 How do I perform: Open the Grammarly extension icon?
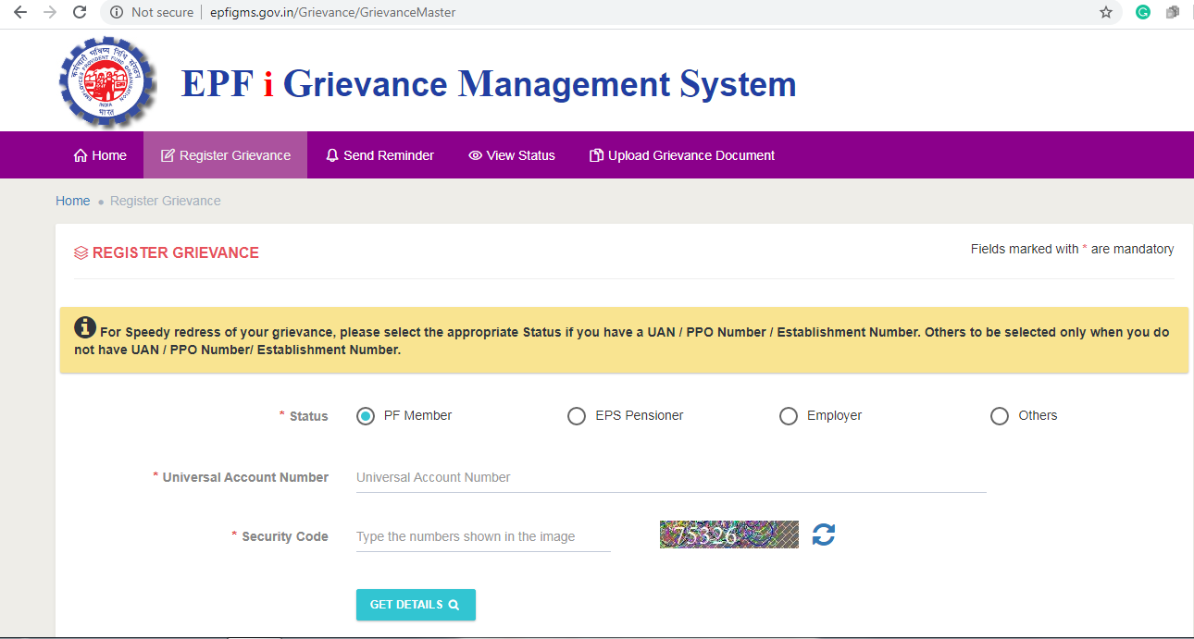click(1143, 12)
